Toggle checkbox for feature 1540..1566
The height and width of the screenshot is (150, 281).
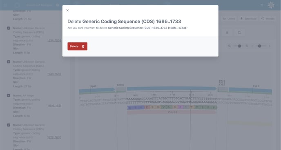click(x=9, y=62)
